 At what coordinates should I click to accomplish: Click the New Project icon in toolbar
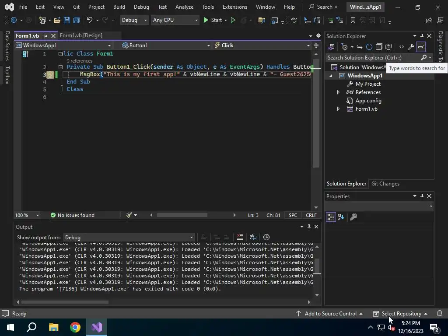[x=42, y=20]
